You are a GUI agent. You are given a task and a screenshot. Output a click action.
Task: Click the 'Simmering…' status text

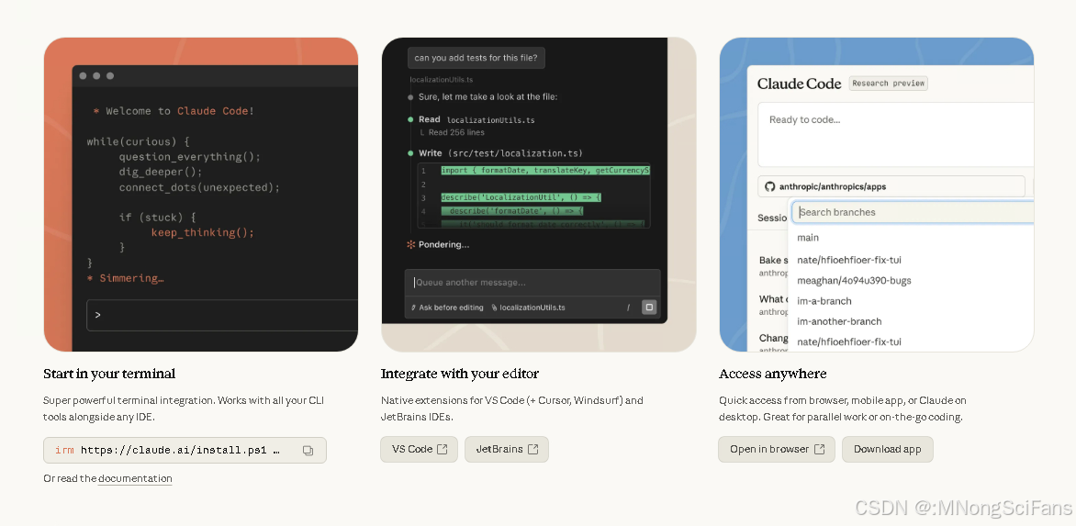click(x=132, y=278)
